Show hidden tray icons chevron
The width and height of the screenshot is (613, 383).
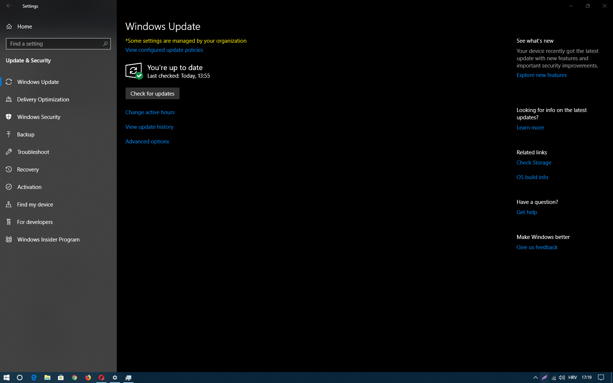pos(535,378)
